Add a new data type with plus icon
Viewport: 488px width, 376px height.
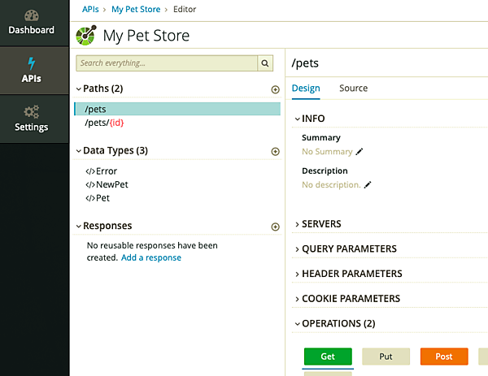tap(275, 152)
